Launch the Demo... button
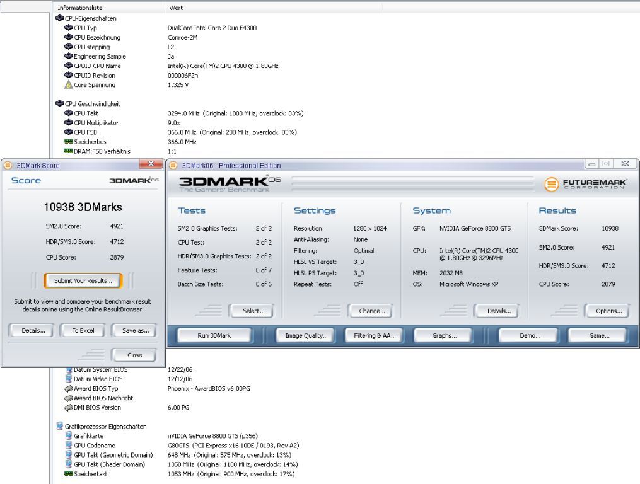This screenshot has width=640, height=484. coord(530,335)
